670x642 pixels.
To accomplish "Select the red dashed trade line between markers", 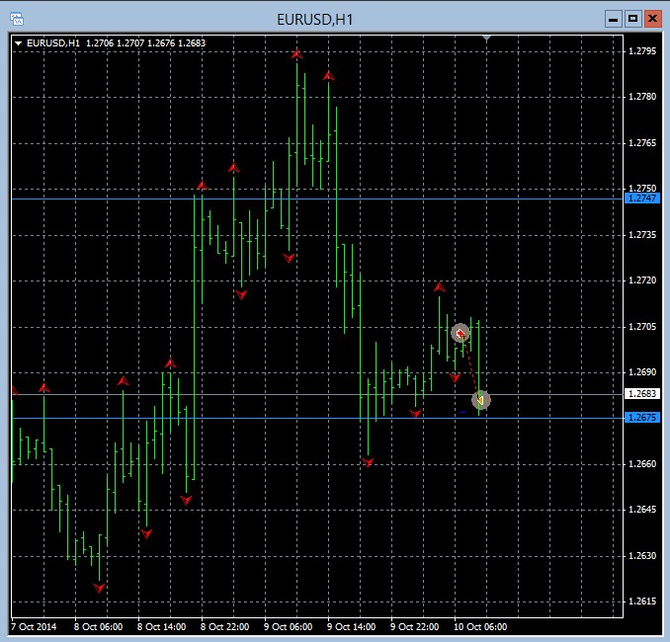I will pyautogui.click(x=470, y=367).
